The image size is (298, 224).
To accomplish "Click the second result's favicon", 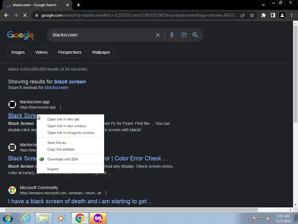I will tap(12, 147).
